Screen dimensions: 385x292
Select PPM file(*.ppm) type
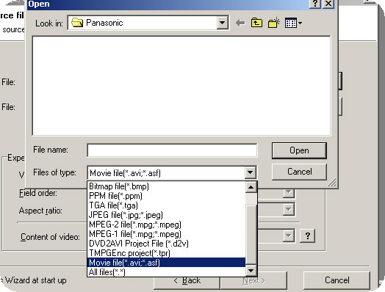(166, 196)
